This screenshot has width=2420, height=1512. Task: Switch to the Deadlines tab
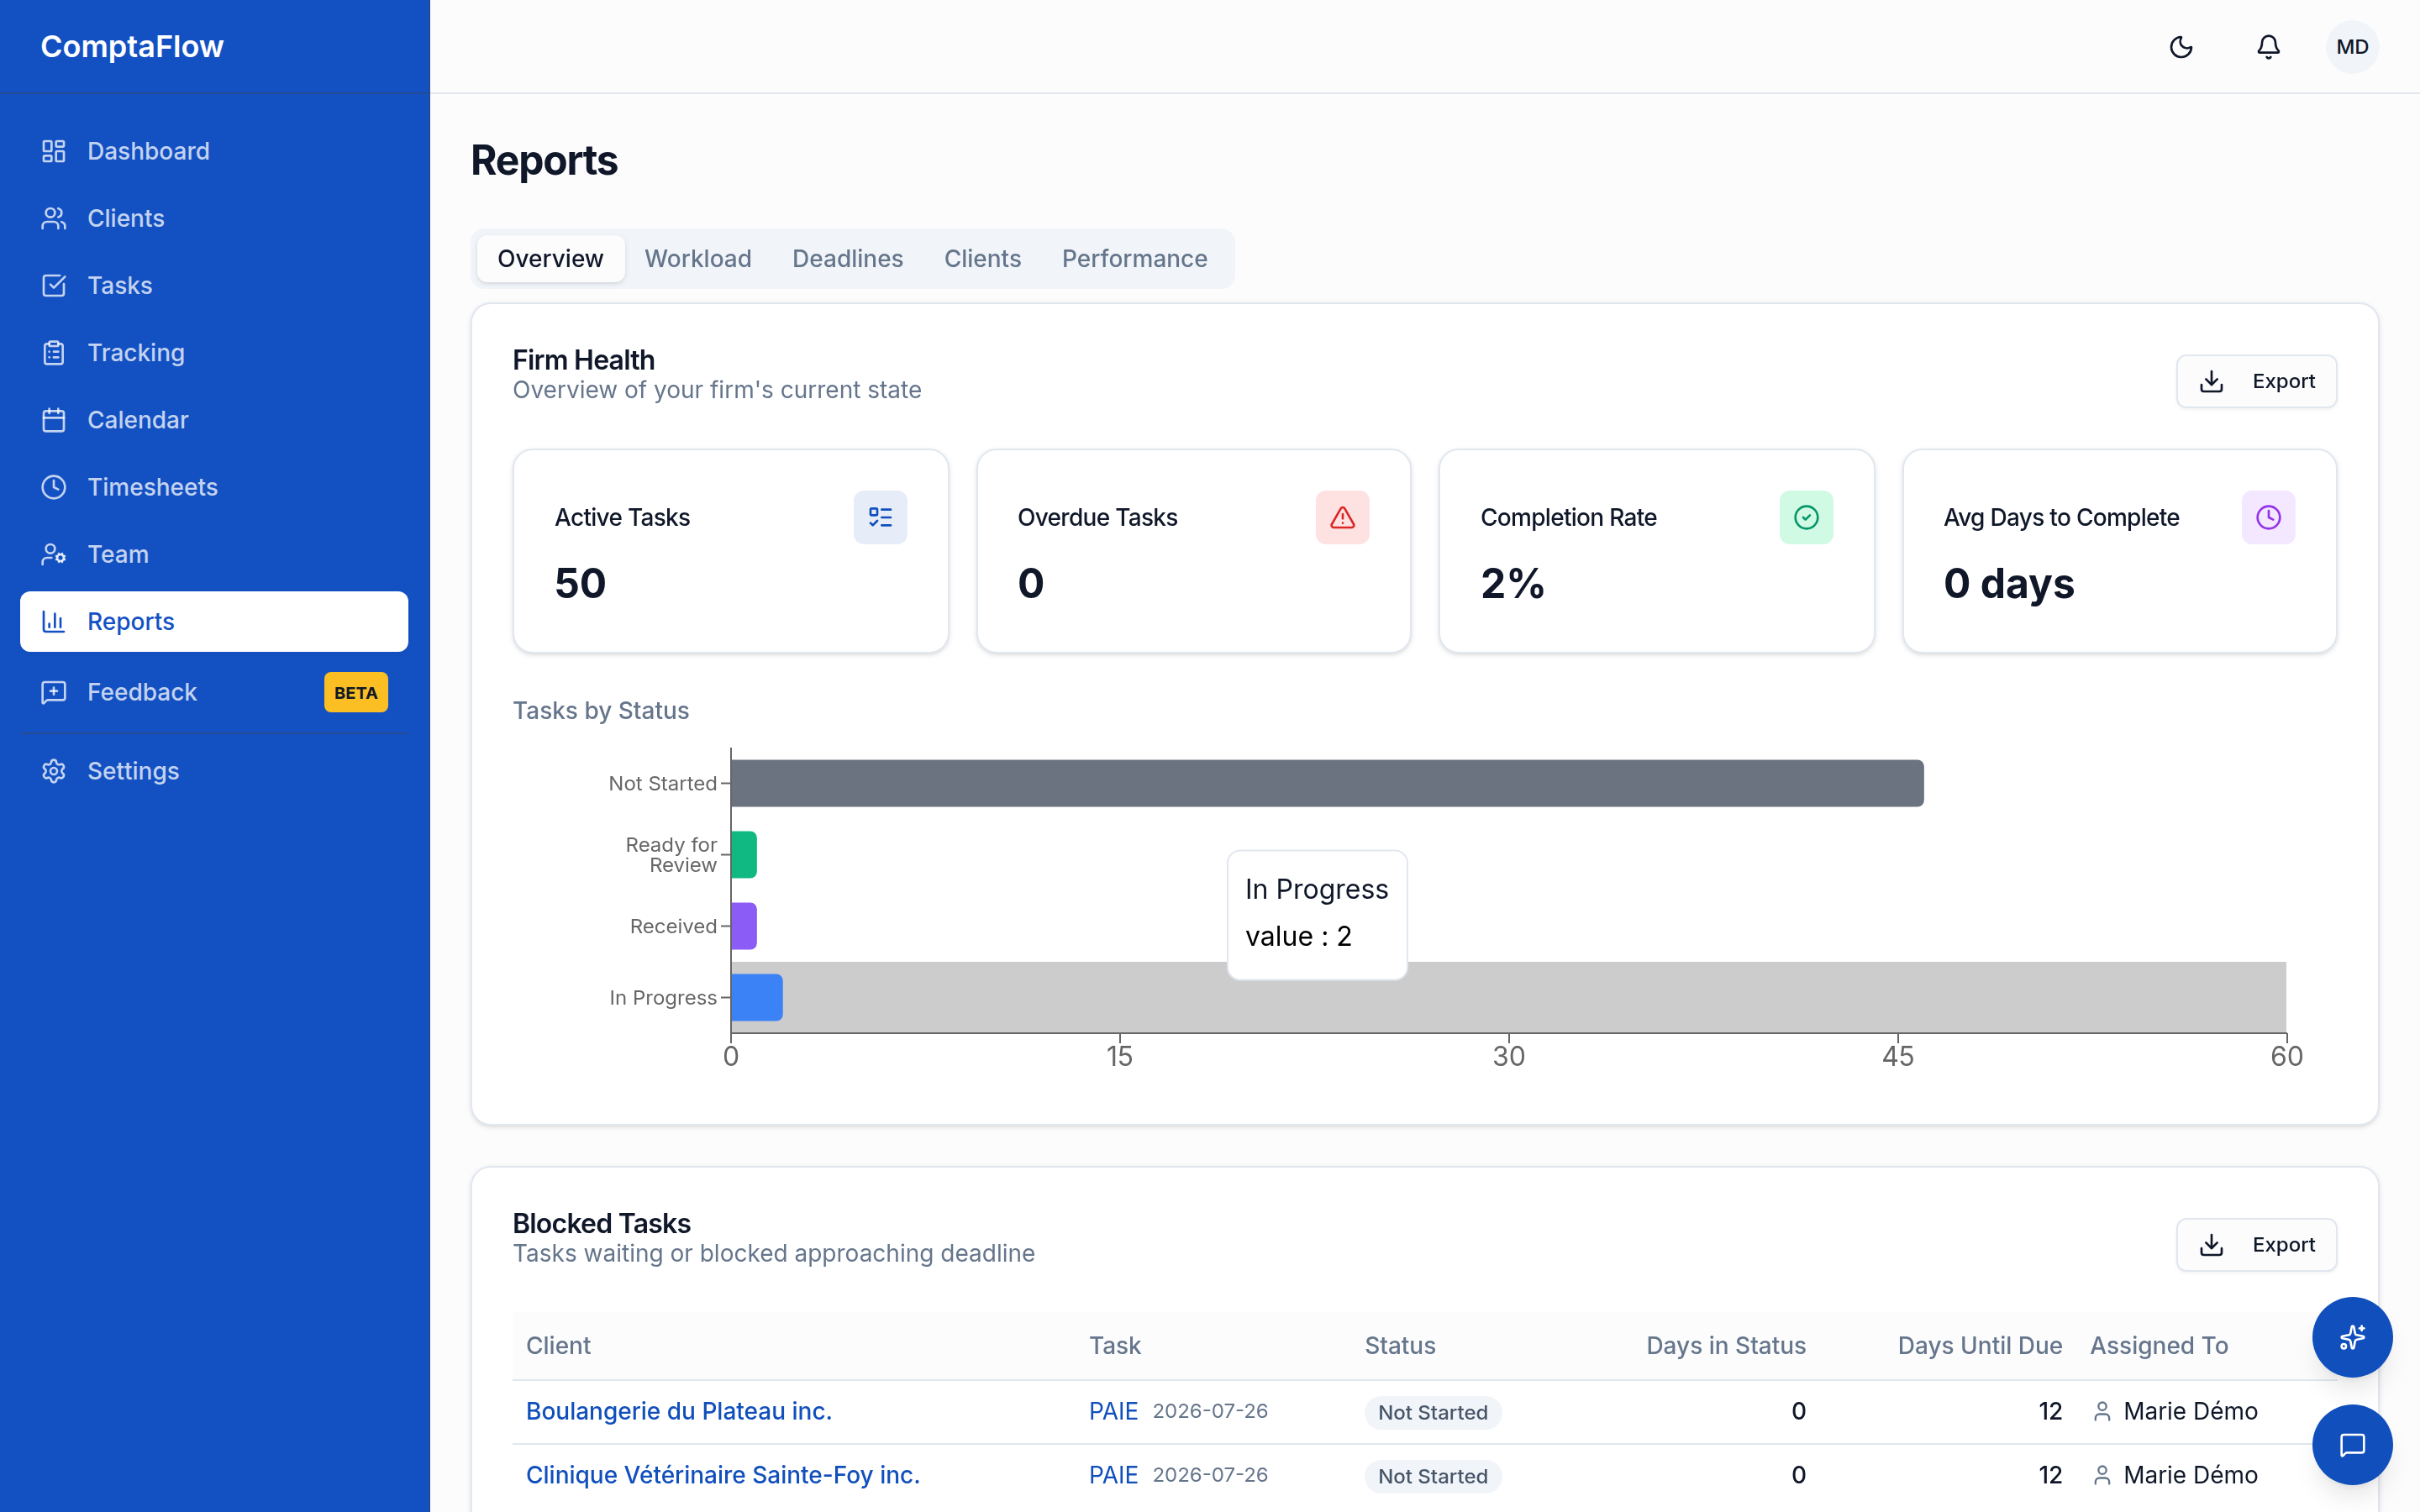848,259
